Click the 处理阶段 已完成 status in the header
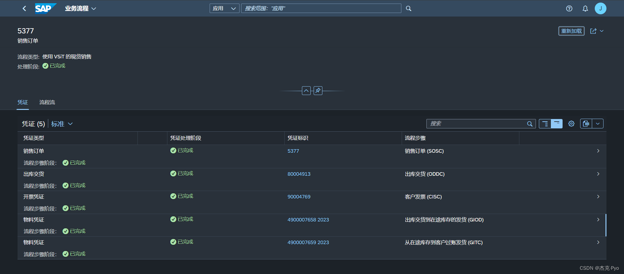Image resolution: width=624 pixels, height=274 pixels. click(x=54, y=66)
